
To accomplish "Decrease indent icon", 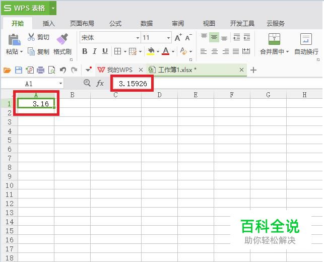I will pyautogui.click(x=236, y=37).
